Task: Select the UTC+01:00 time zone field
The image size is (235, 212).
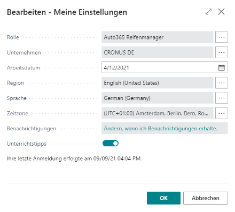Action: [158, 113]
